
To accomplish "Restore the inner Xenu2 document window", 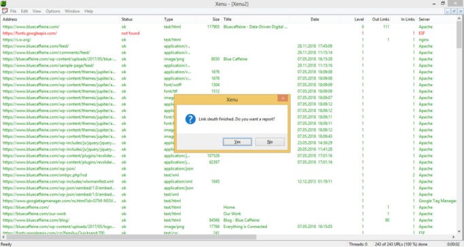I will [x=454, y=12].
